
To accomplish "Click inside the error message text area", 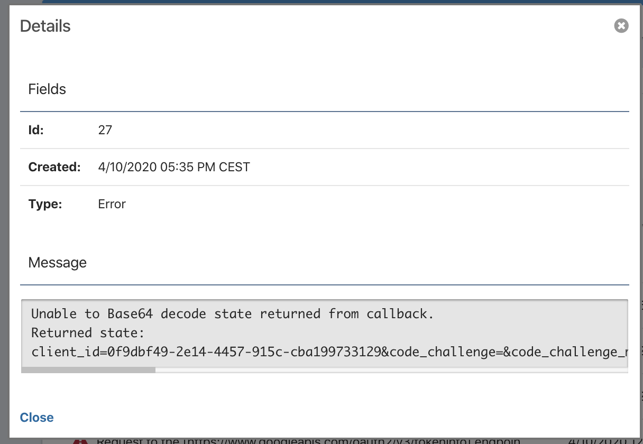I will pos(325,333).
